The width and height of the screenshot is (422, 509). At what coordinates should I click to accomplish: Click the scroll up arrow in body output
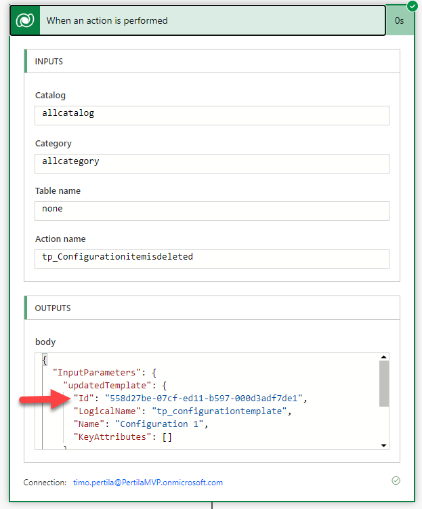pos(384,357)
